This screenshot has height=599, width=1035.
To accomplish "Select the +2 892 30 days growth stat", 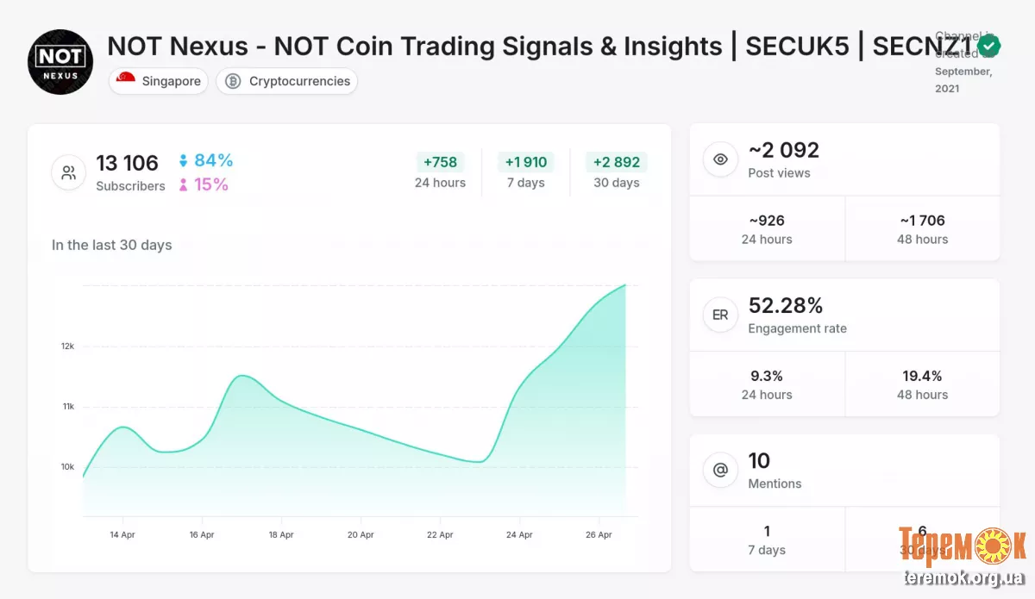I will click(617, 171).
